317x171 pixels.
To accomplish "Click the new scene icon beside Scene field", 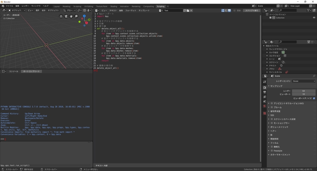I will point(278,6).
